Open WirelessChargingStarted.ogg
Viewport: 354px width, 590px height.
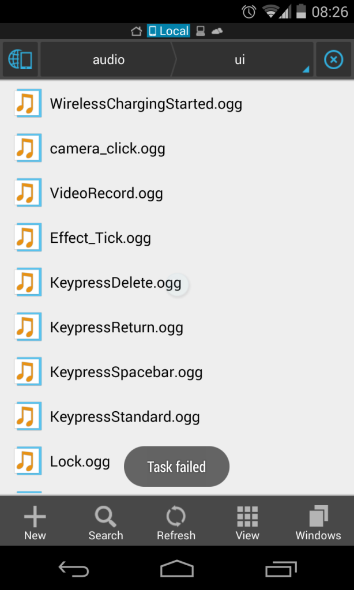coord(146,104)
